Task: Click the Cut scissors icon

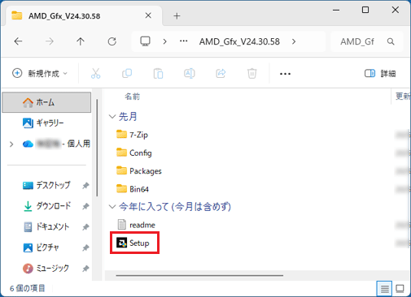Action: [x=95, y=73]
